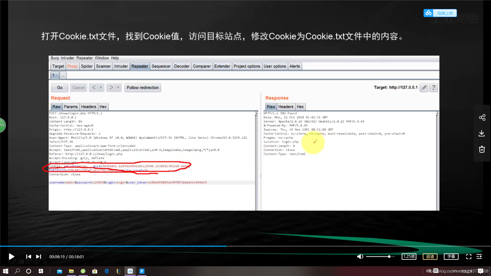Screen dimensions: 491x276
Task: Edit target with the pencil icon
Action: (x=424, y=88)
